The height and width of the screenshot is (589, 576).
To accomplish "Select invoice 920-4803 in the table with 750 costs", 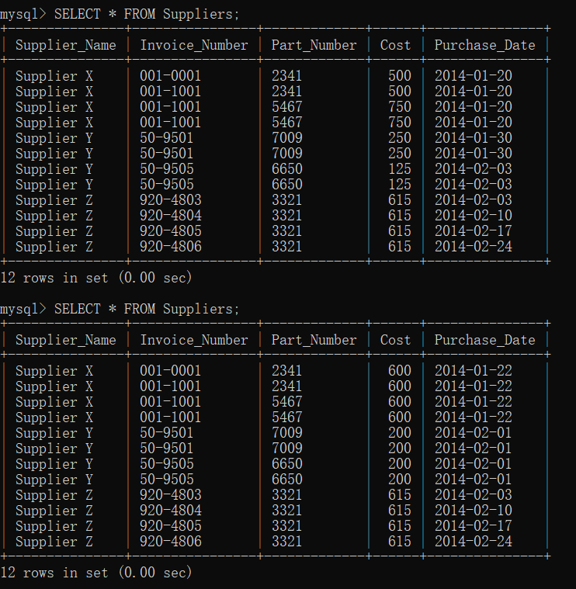I will point(171,200).
